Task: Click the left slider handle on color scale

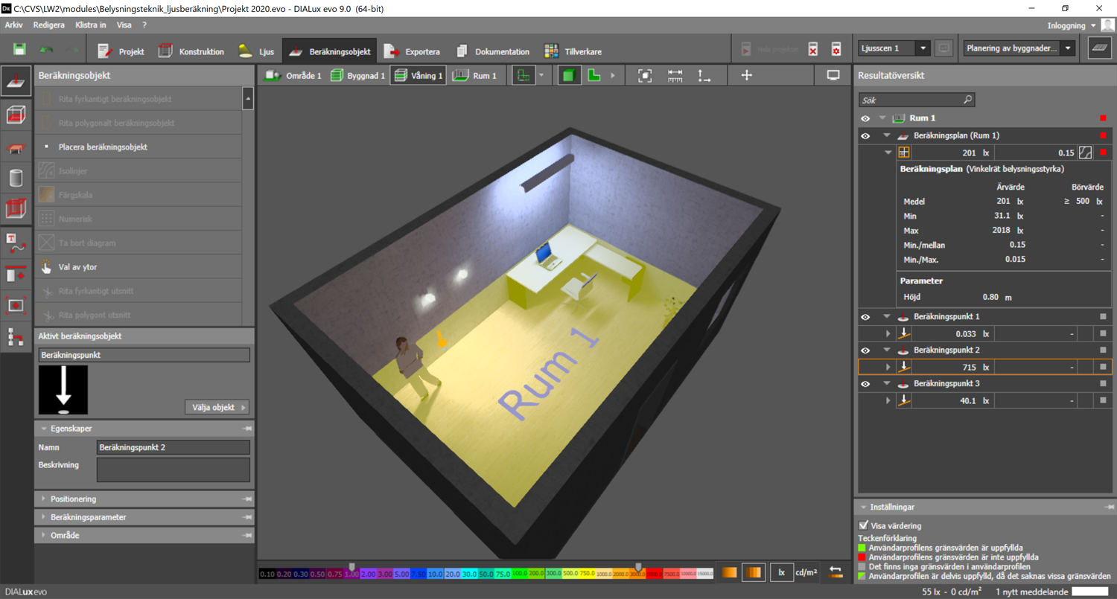Action: pos(352,567)
